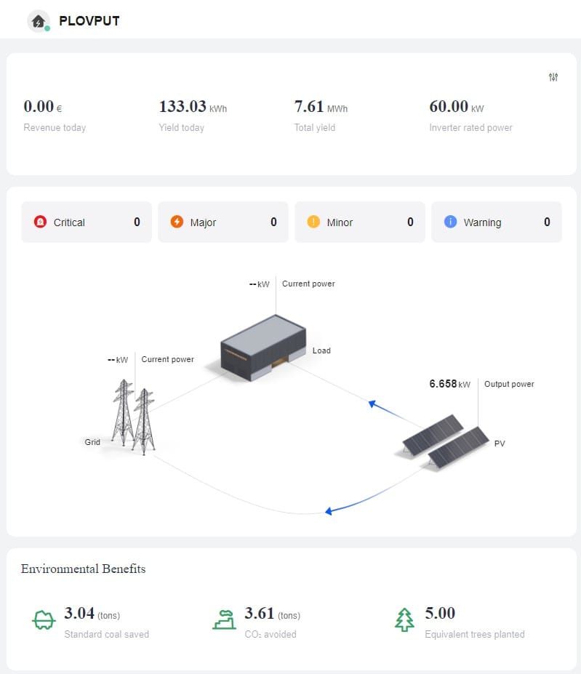The width and height of the screenshot is (581, 674).
Task: Open the Critical alarms card
Action: [87, 222]
